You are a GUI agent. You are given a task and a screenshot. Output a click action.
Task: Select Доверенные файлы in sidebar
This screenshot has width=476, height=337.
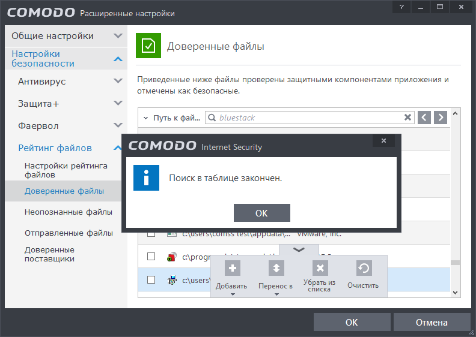64,191
